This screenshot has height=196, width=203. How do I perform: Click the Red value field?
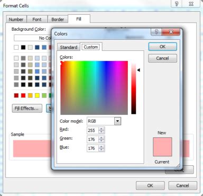tap(93, 130)
